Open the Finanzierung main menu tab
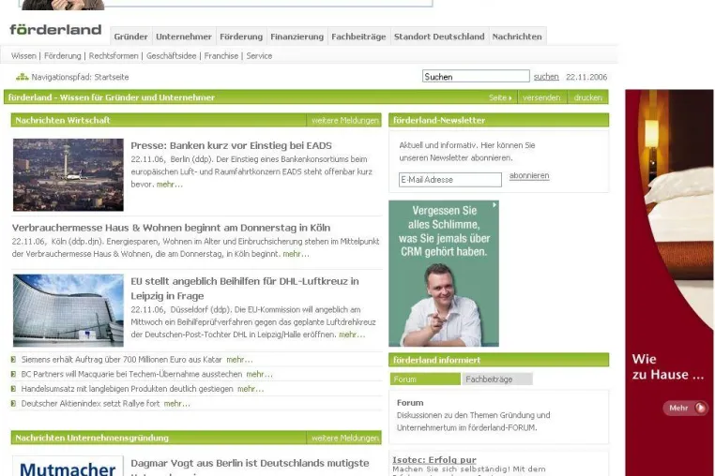This screenshot has height=476, width=715. (x=297, y=37)
